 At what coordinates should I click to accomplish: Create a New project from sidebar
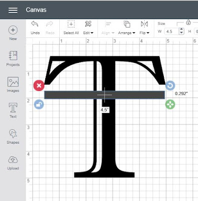pyautogui.click(x=13, y=33)
